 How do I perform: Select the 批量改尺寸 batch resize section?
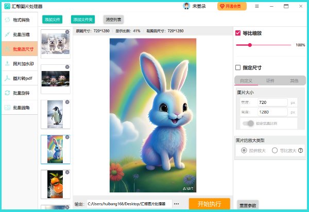[x=20, y=49]
